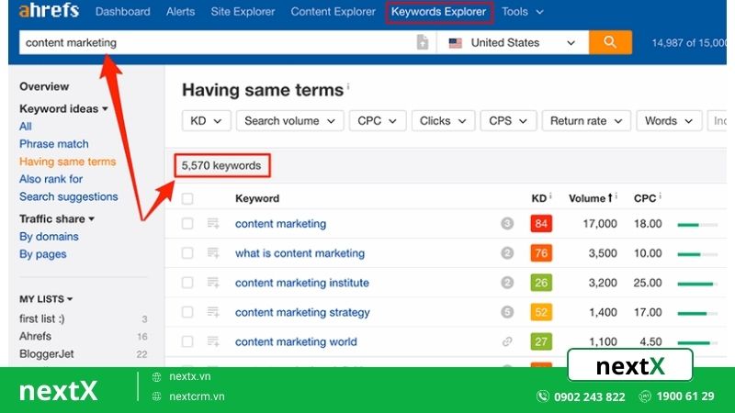Add 'content marketing world' to list icon

click(213, 341)
